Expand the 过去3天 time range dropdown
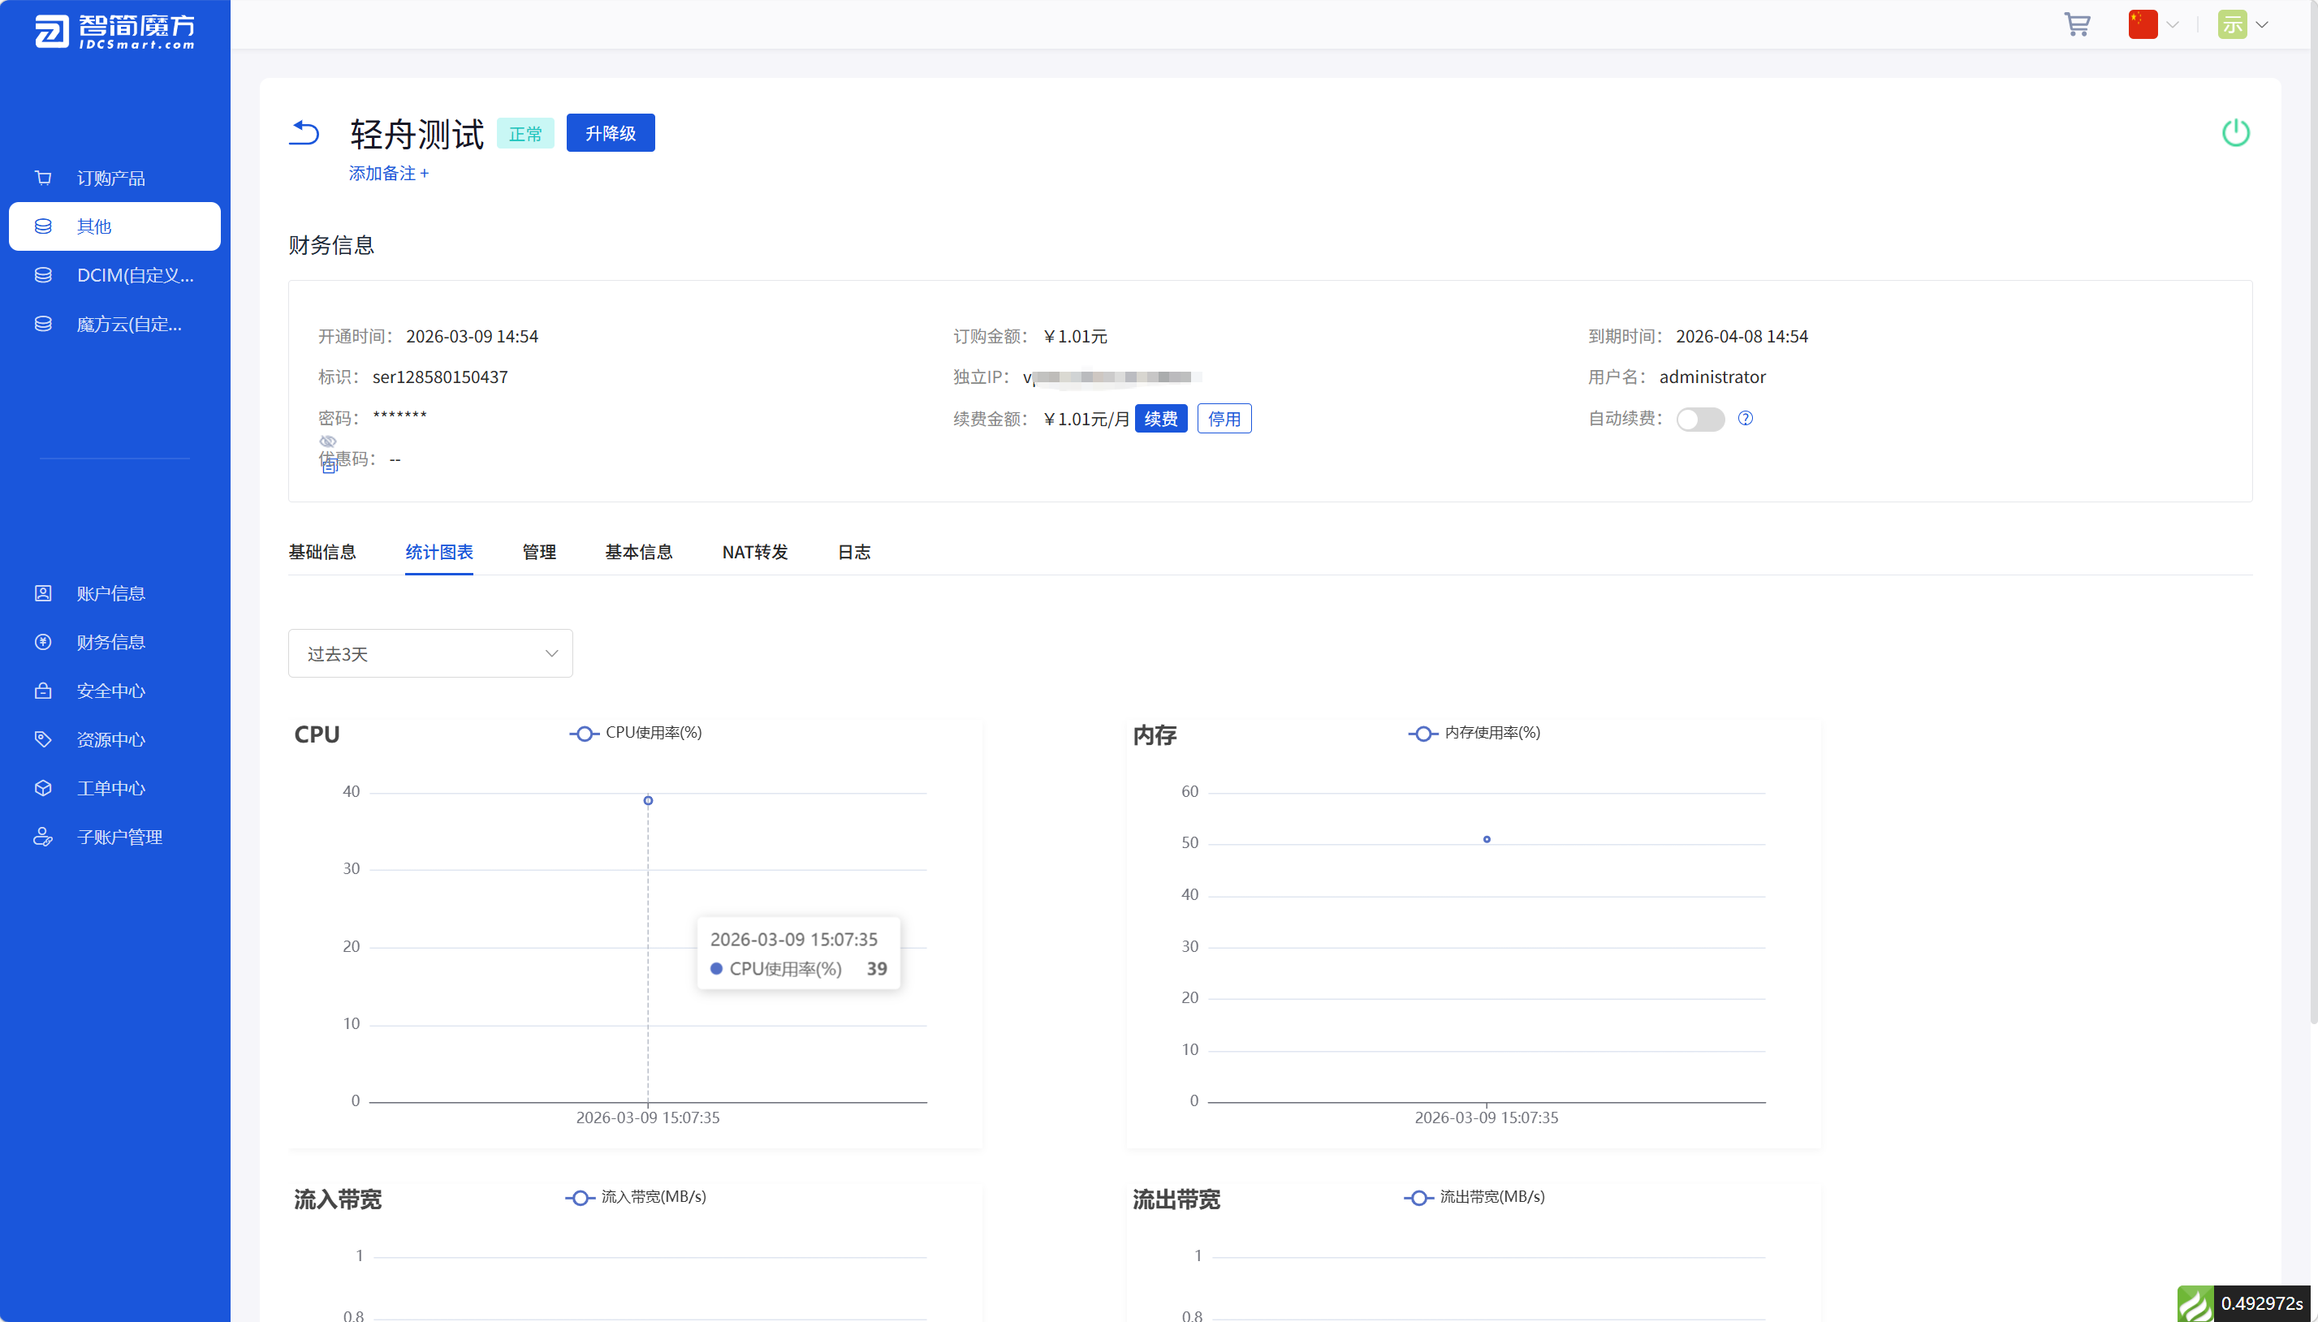The width and height of the screenshot is (2318, 1322). [429, 654]
